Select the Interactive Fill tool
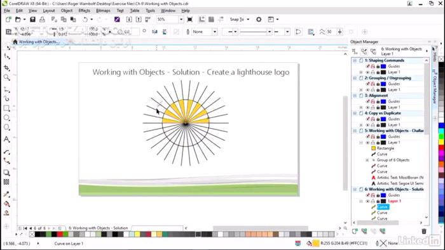Screen dimensions: 445x250 (x=7, y=204)
